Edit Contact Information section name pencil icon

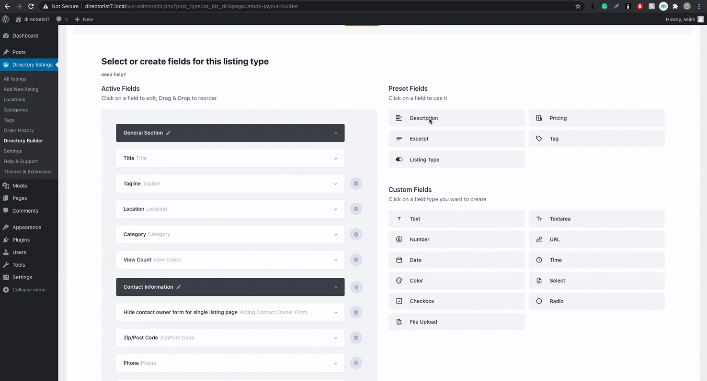(179, 287)
